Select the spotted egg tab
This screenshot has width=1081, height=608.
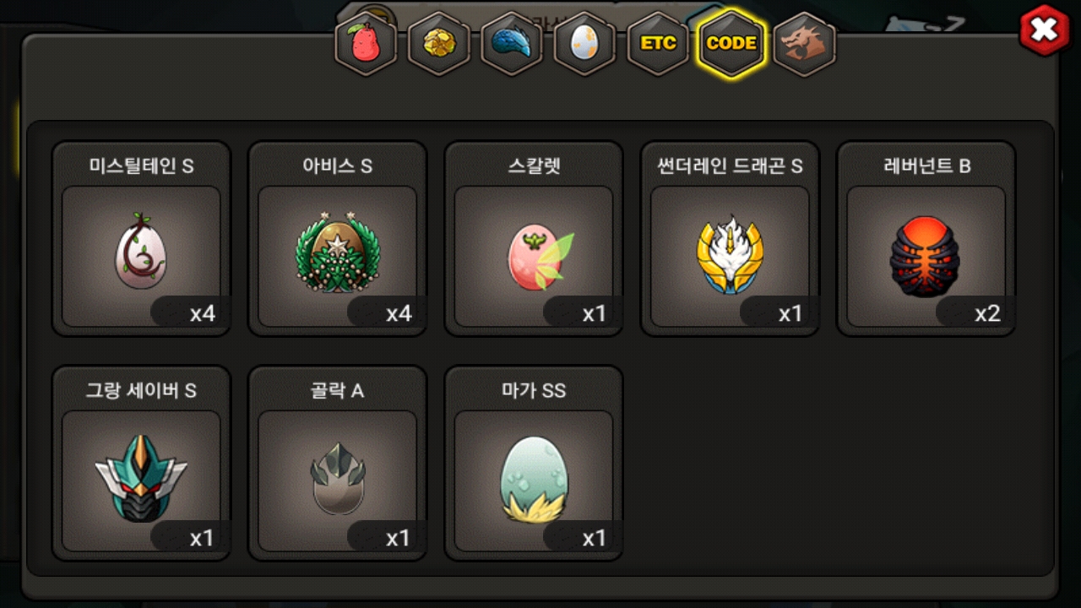tap(584, 43)
